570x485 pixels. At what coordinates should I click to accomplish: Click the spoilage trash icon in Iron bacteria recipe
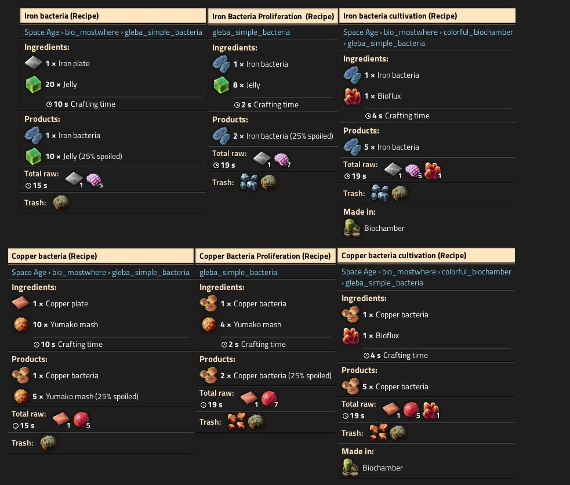click(61, 202)
